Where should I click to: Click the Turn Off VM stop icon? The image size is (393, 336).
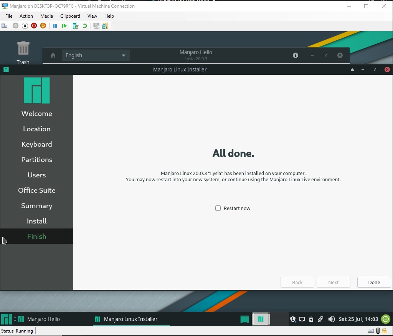25,26
